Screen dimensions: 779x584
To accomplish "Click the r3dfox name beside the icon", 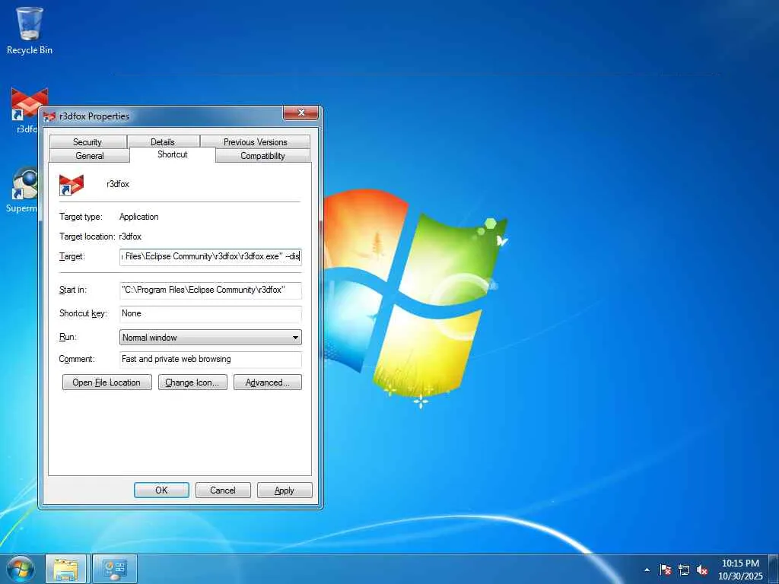I will tap(118, 184).
